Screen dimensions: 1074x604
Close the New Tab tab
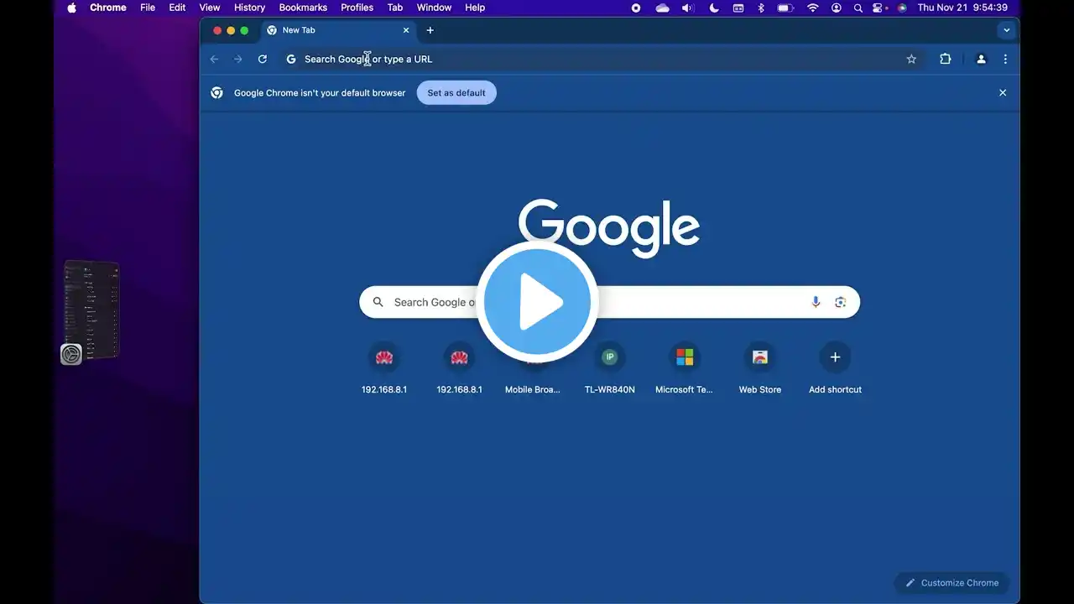tap(406, 30)
